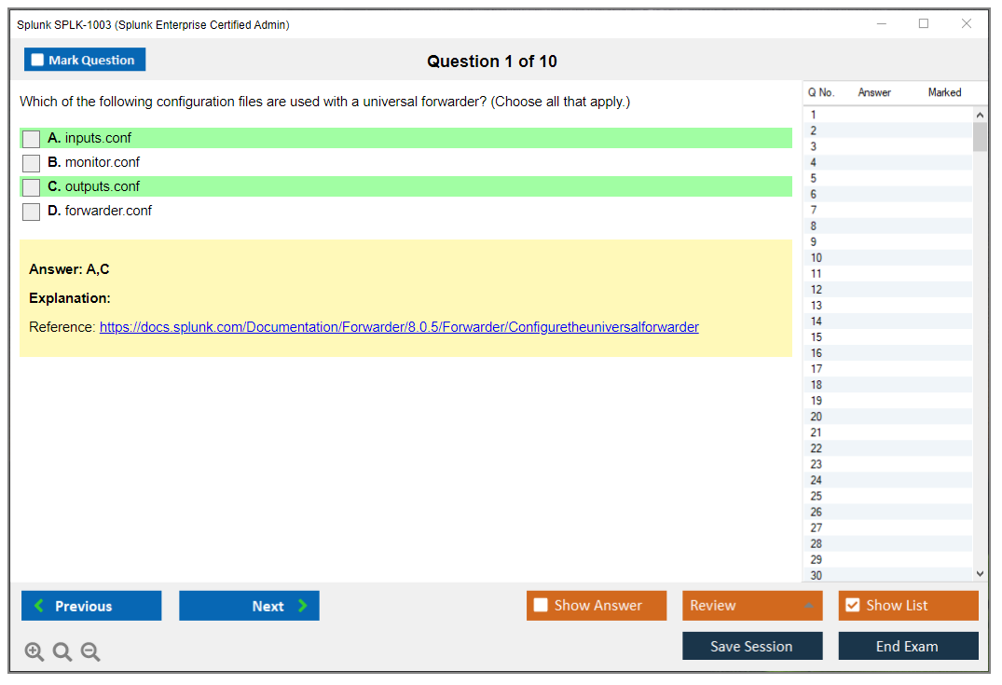Click Save Session button
This screenshot has height=685, width=1002.
click(x=752, y=646)
